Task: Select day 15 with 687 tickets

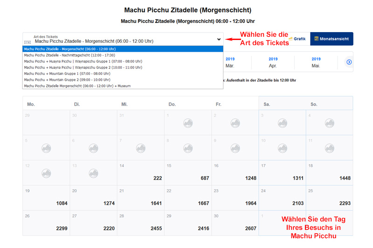Action: click(188, 173)
